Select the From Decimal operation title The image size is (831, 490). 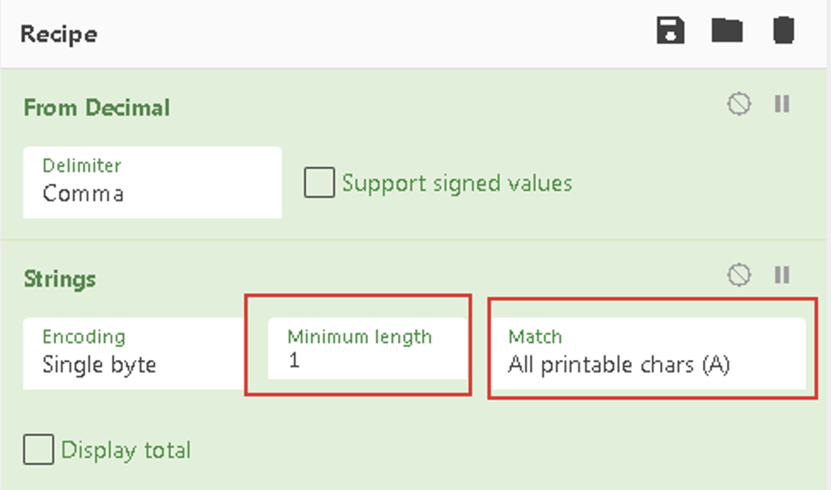[x=97, y=107]
